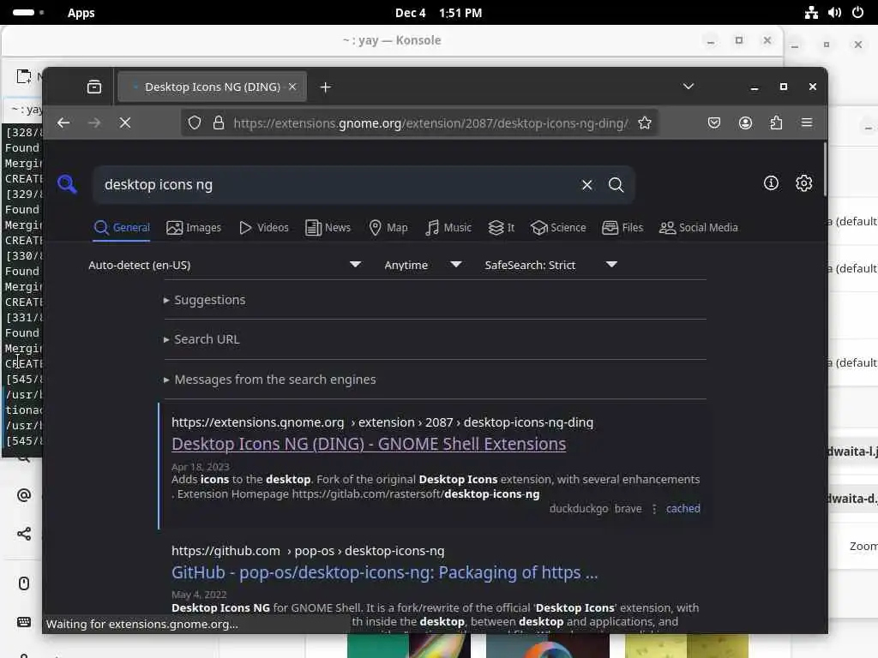
Task: List all tabs dropdown chevron
Action: (x=689, y=87)
